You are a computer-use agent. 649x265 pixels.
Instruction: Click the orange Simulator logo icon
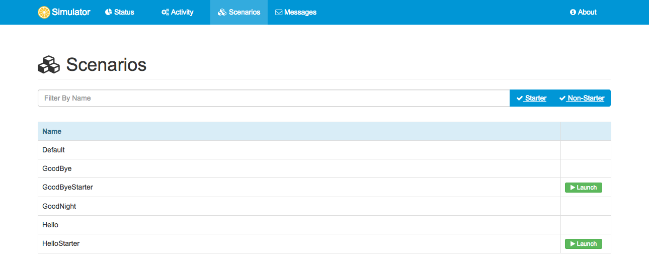click(x=44, y=13)
